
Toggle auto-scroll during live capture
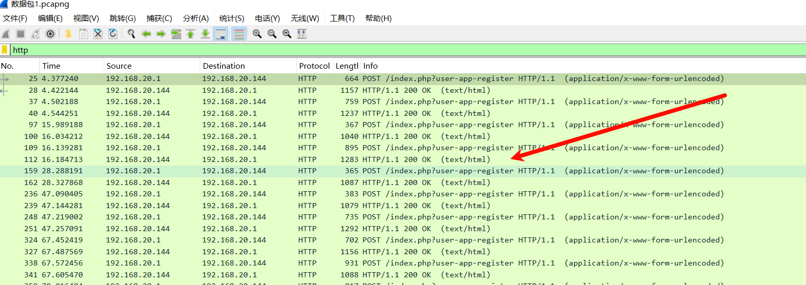221,34
